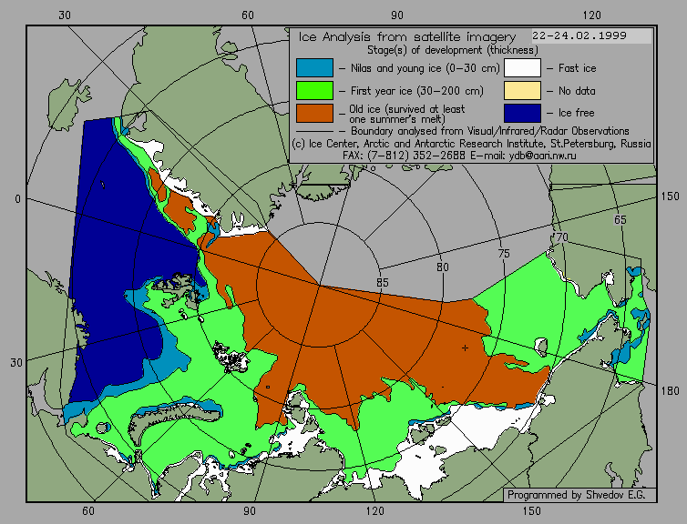Click the 'Fast ice' legend label

(577, 68)
